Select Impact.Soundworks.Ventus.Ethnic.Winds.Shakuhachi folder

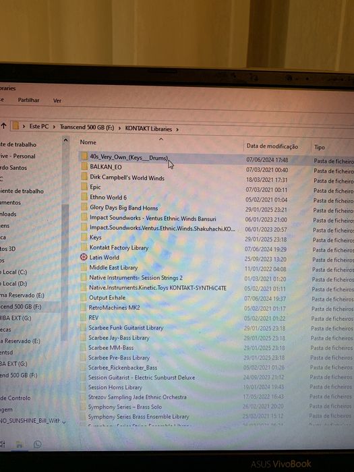click(x=163, y=228)
